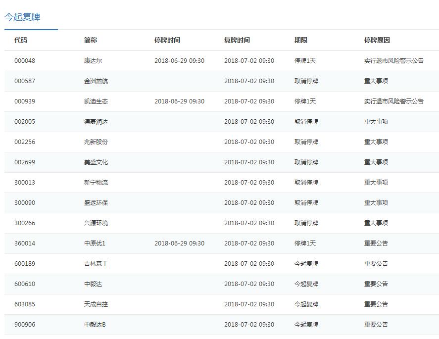Click 中原优1 stock name
439x339 pixels.
[95, 243]
